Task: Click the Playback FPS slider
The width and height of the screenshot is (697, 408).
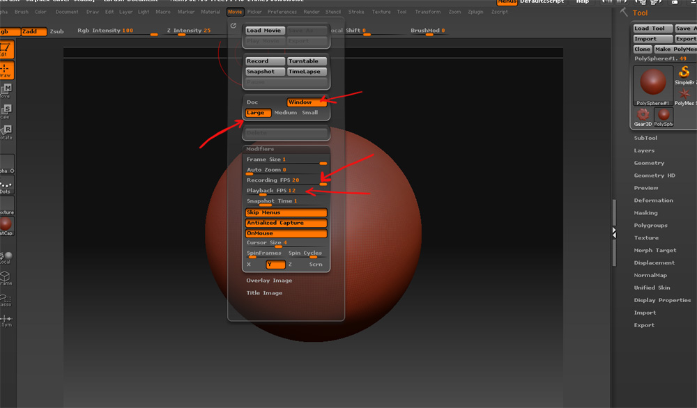Action: click(286, 191)
